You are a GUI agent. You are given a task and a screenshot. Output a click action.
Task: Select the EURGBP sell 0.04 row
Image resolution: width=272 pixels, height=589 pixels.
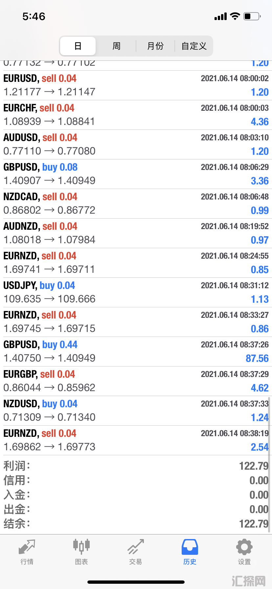(x=136, y=381)
